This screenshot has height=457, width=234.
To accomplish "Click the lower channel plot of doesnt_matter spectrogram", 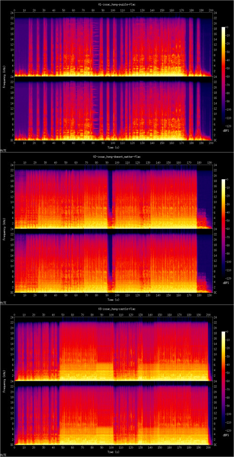I will 113,261.
